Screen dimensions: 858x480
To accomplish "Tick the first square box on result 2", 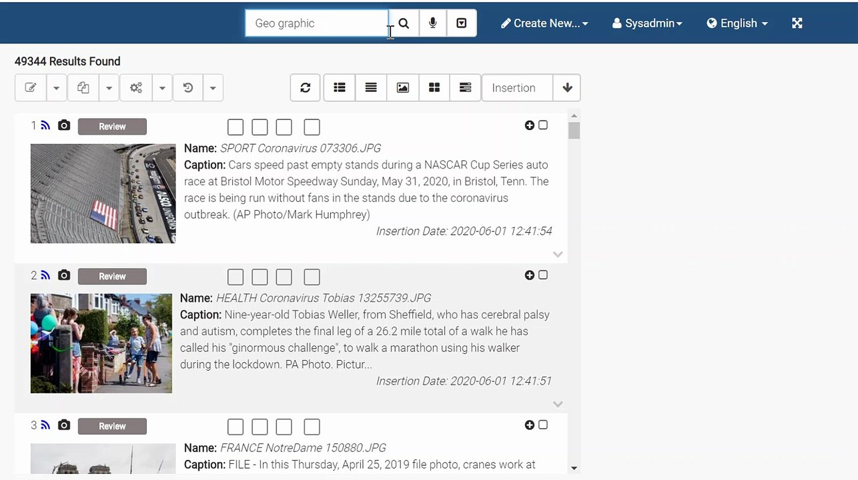I will tap(236, 277).
